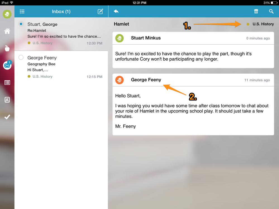Open the list view sidebar icon
This screenshot has width=279, height=209.
7,83
